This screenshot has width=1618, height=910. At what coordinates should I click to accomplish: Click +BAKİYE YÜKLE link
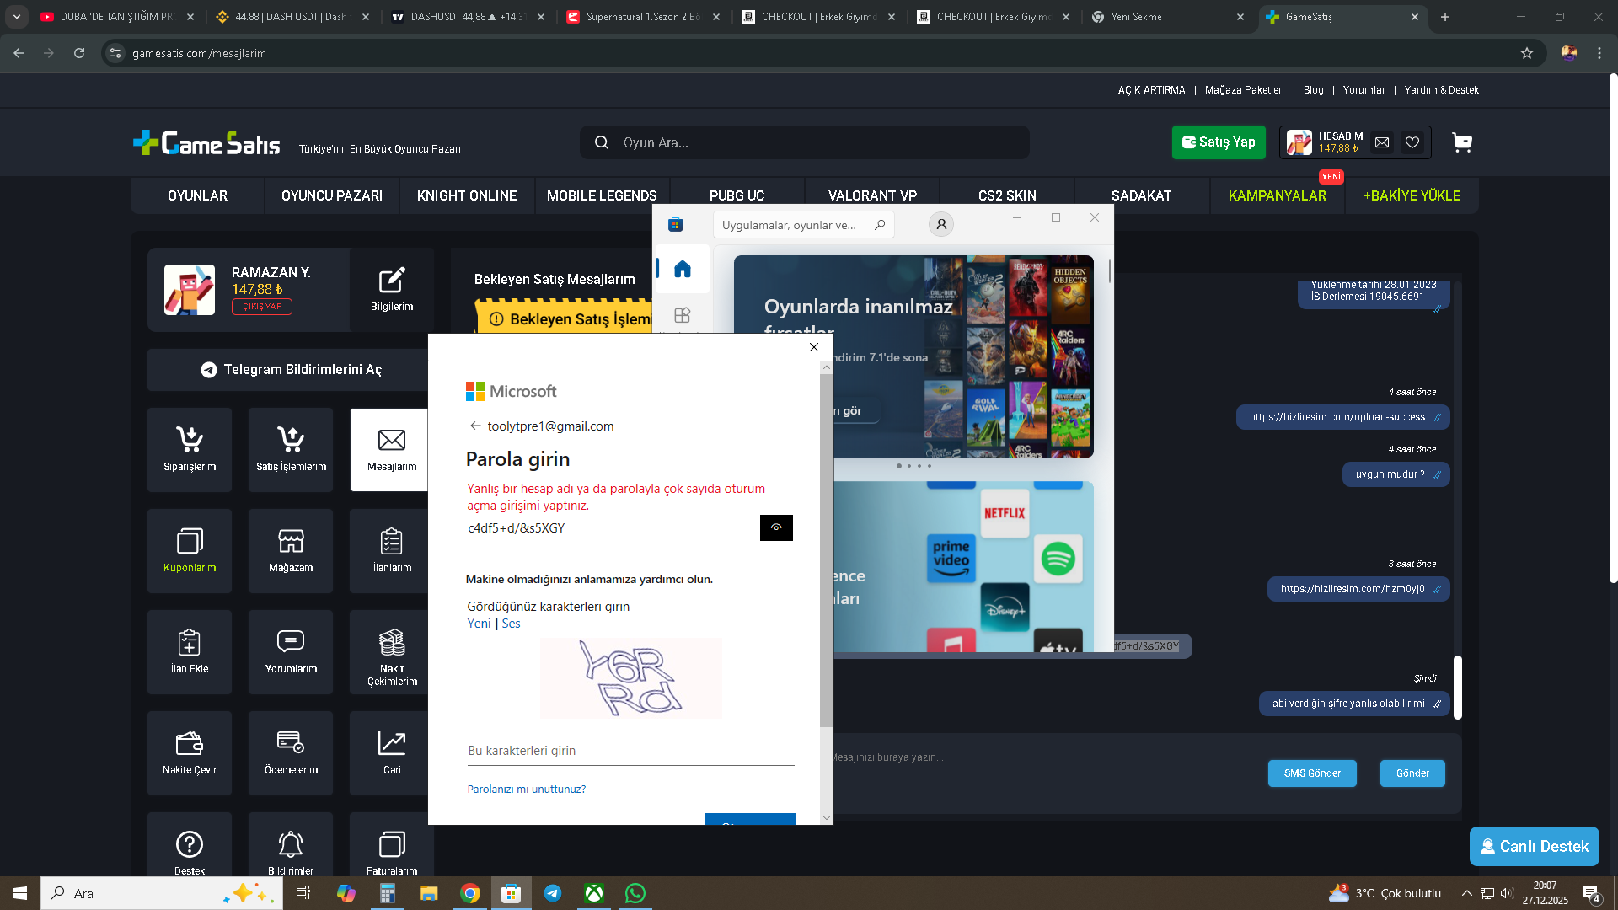pyautogui.click(x=1412, y=195)
